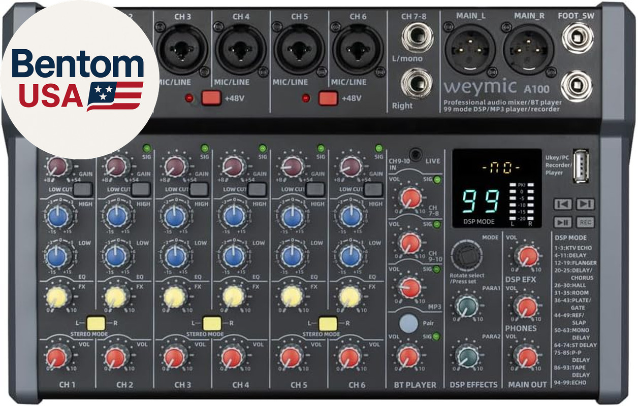638x406 pixels.
Task: Toggle the CH 4 LOW CUT button
Action: coord(258,190)
